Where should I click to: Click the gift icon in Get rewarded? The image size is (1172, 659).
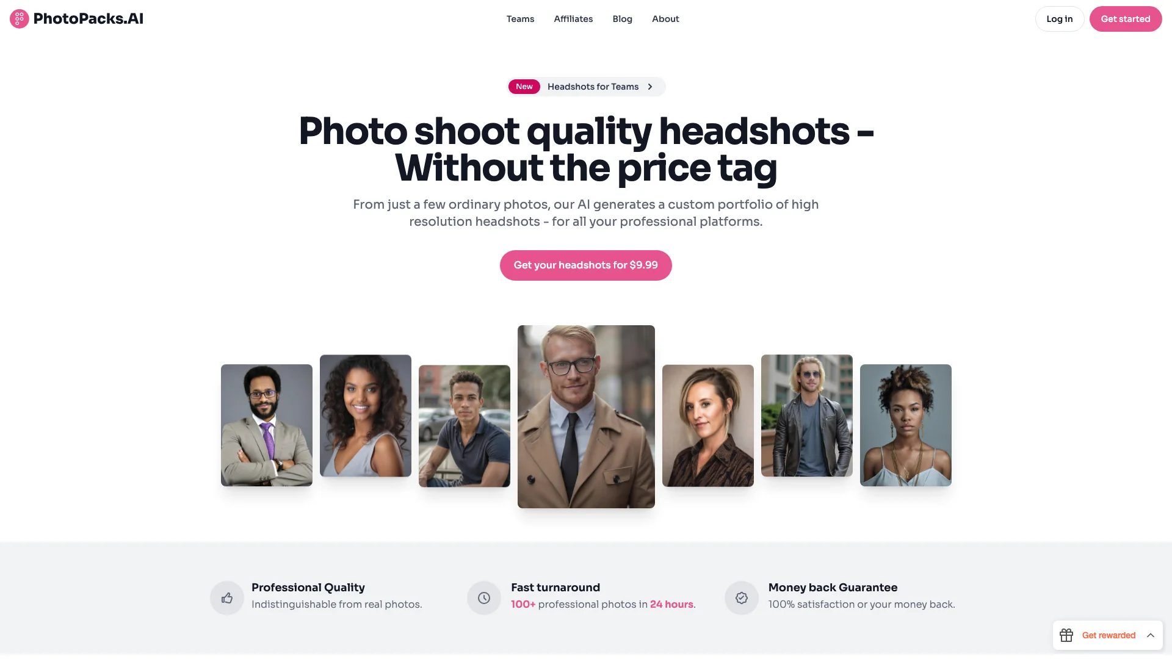coord(1066,636)
